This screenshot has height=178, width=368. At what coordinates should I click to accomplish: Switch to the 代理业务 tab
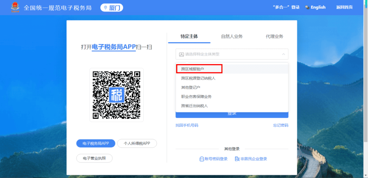274,36
